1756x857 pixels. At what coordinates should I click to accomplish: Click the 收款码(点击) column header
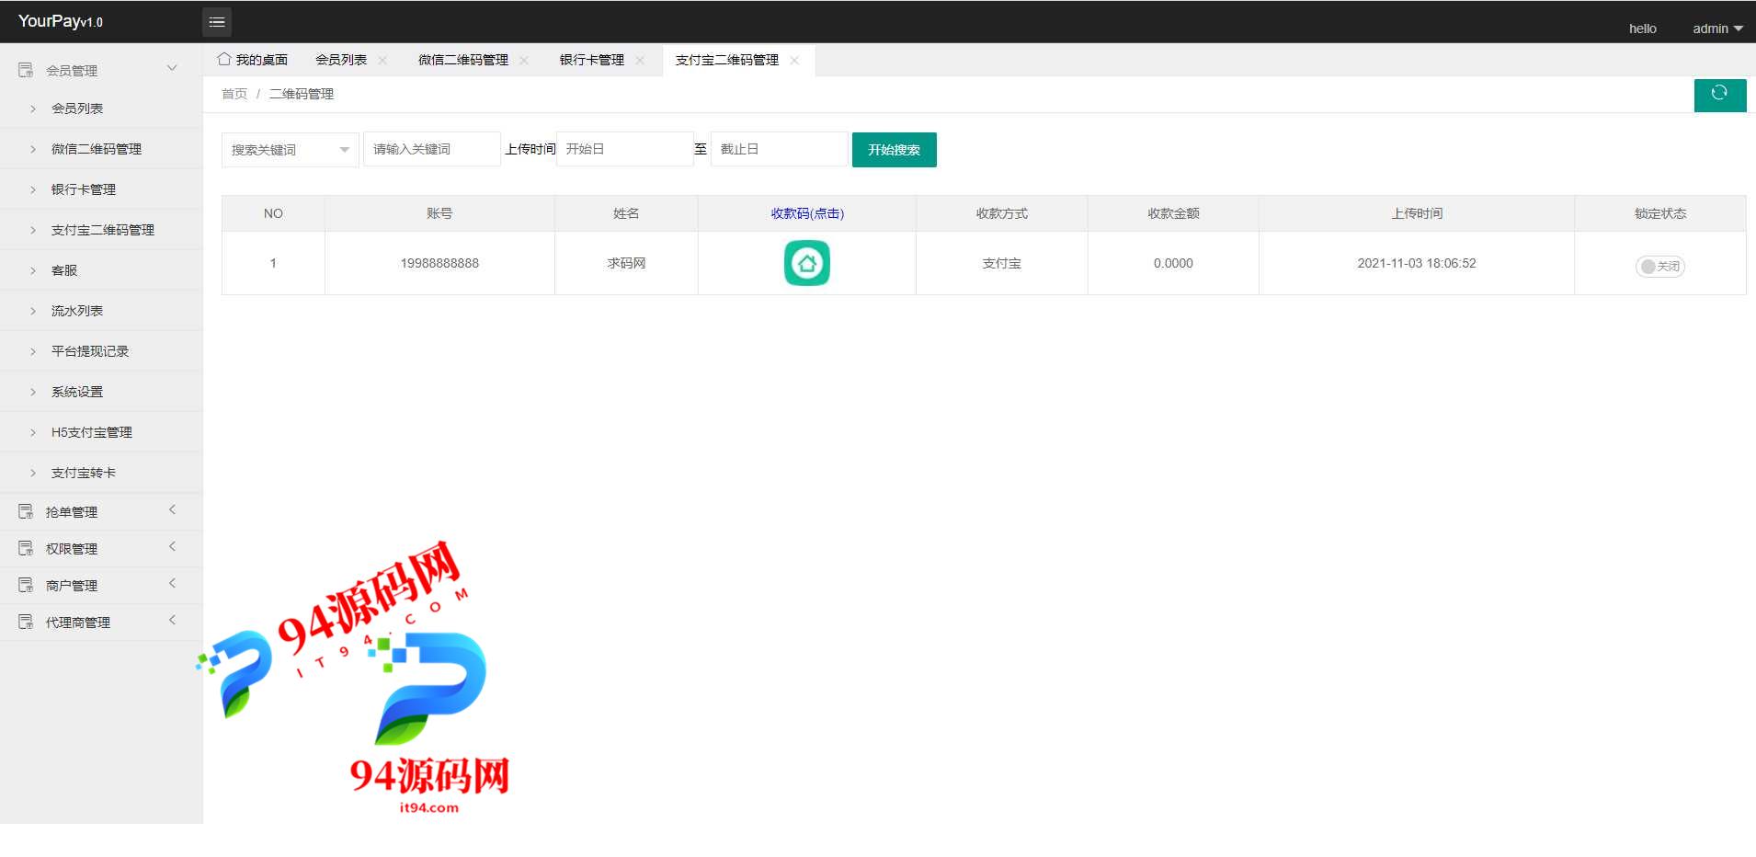coord(807,213)
